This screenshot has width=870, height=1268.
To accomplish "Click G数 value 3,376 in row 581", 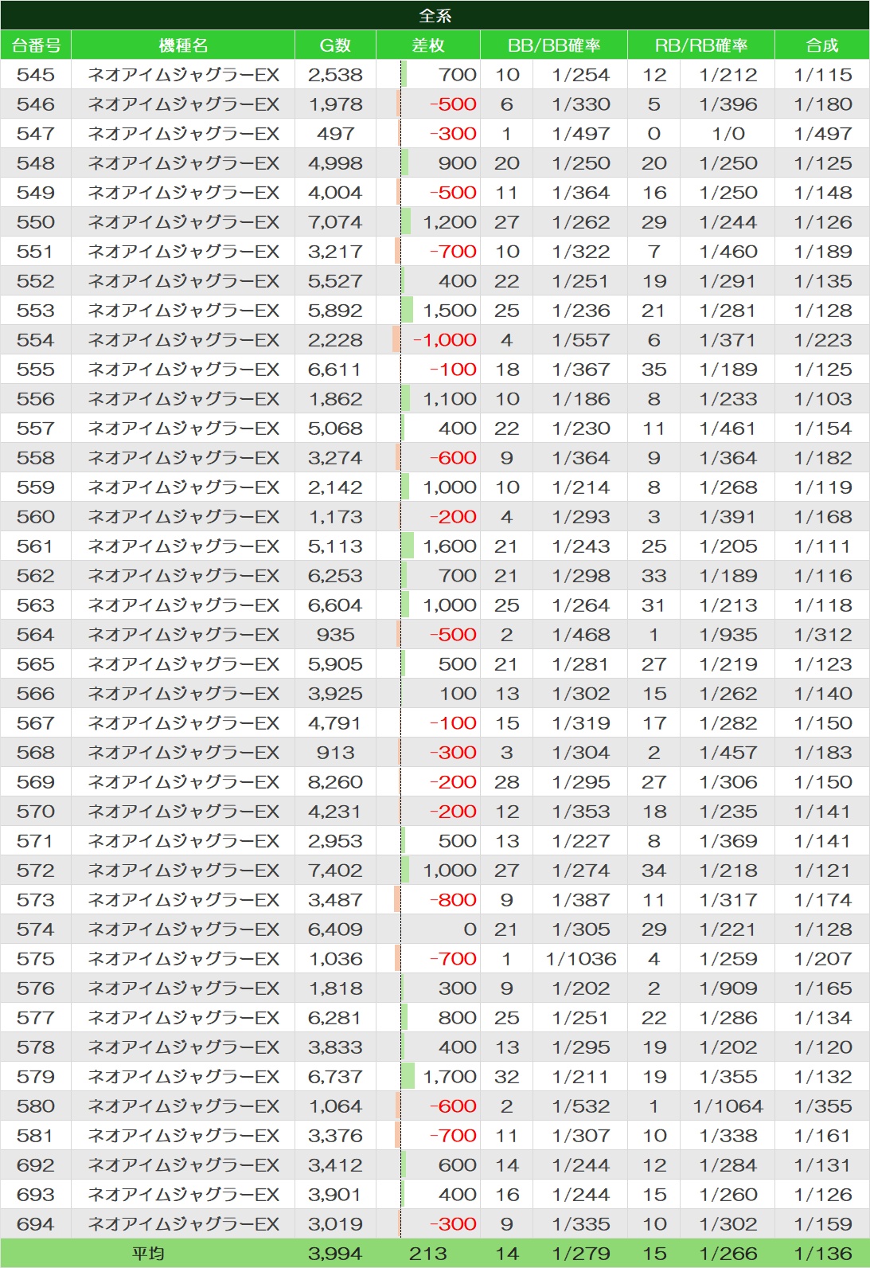I will coord(335,1136).
